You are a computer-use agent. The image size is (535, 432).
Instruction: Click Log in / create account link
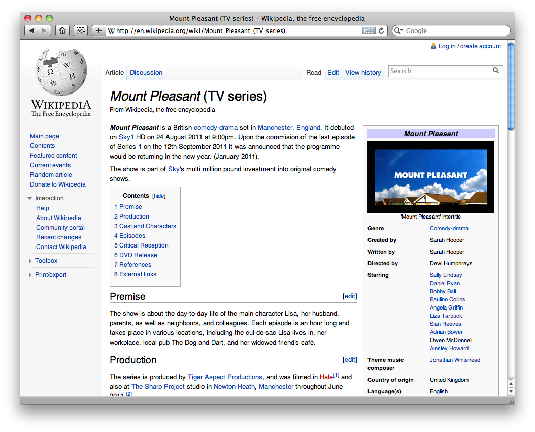pos(470,46)
